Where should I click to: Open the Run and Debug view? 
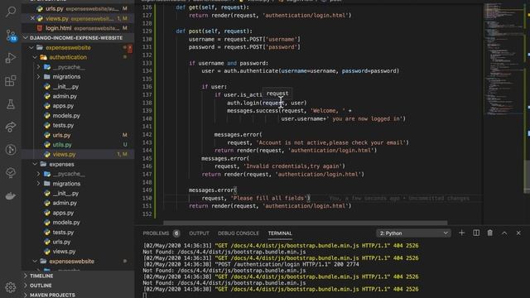click(11, 58)
